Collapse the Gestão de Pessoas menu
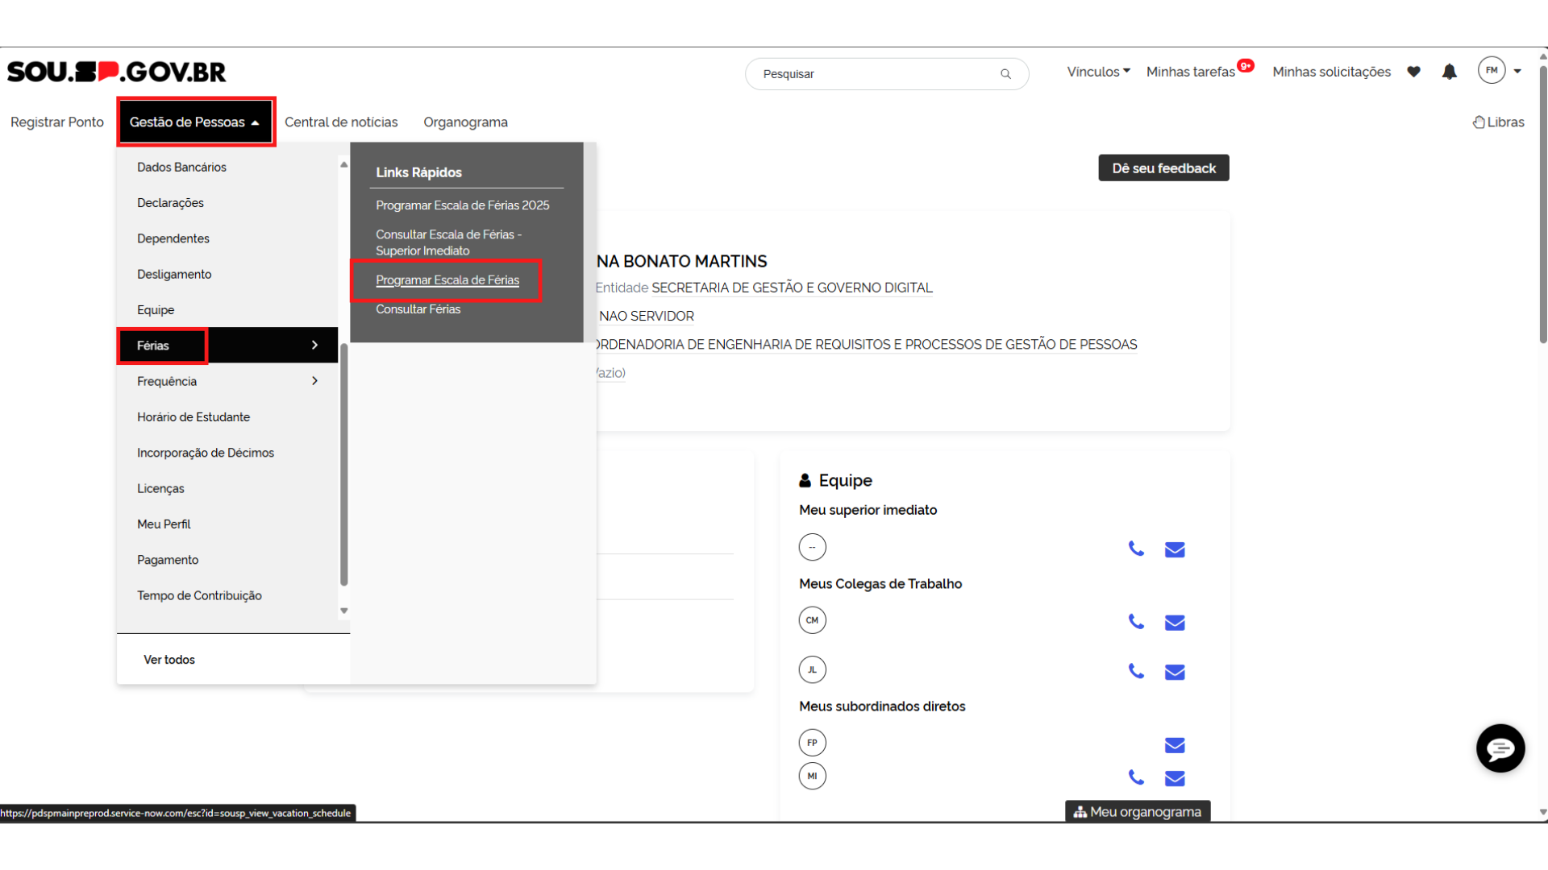Viewport: 1548px width, 870px height. 194,122
